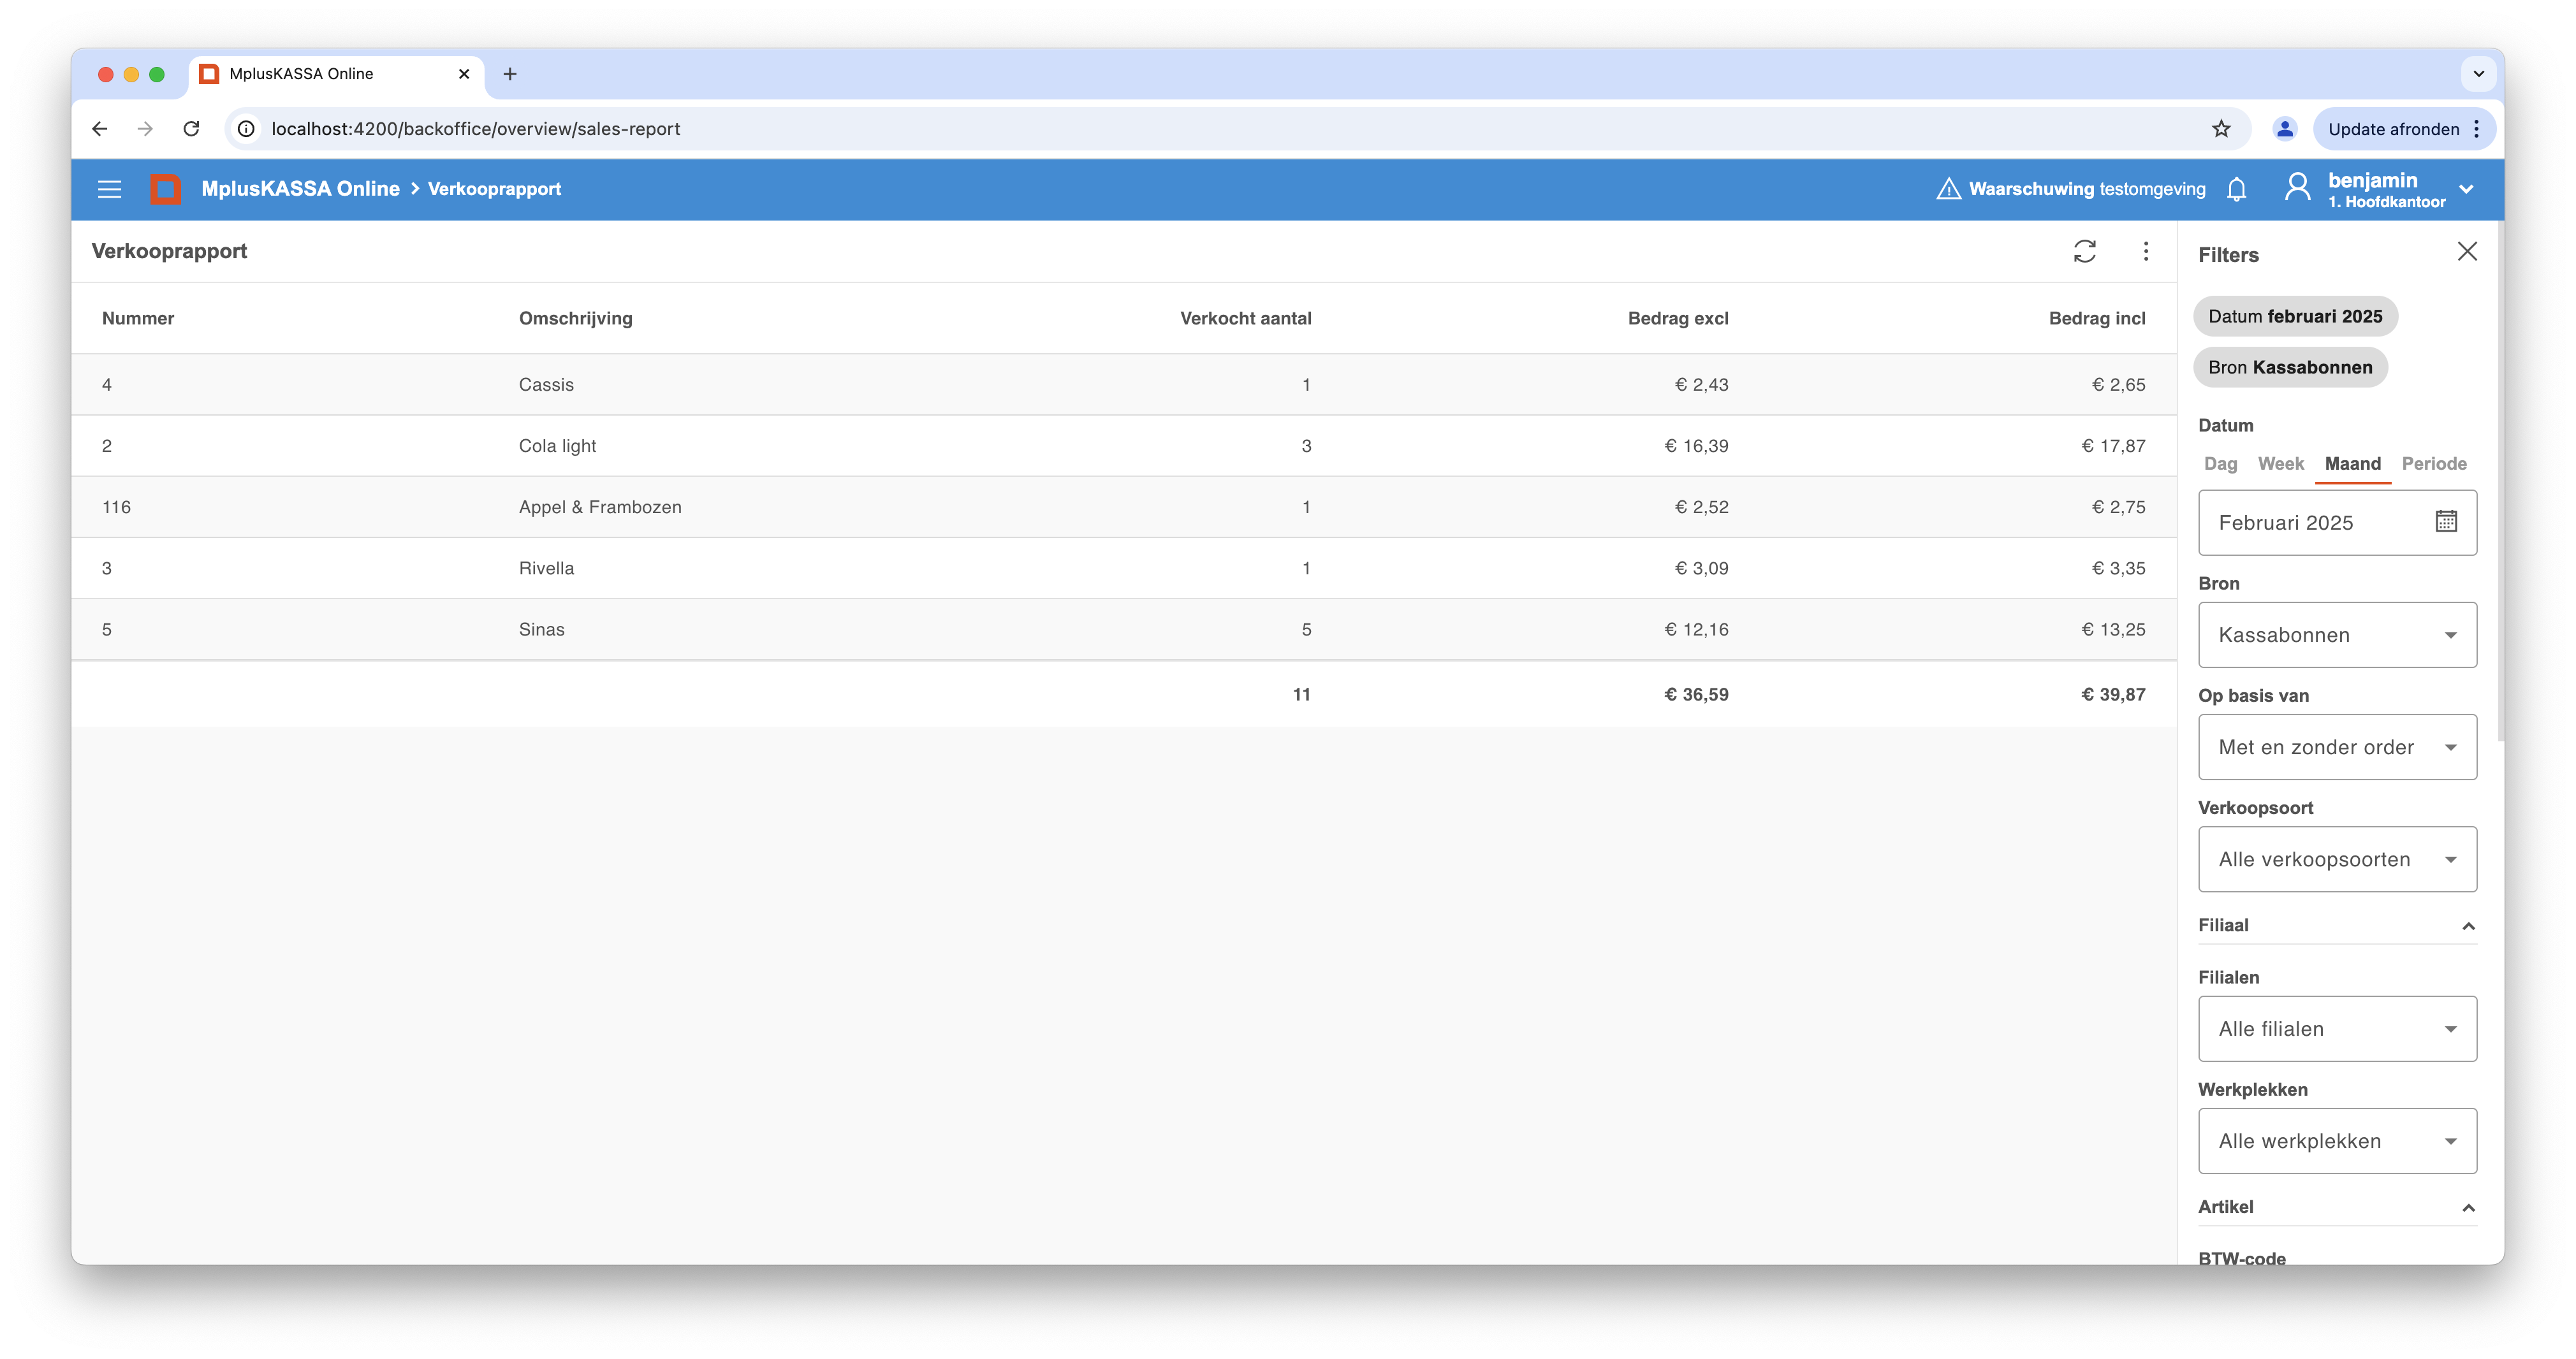
Task: Open the Alle verkoopsoorten dropdown
Action: 2337,859
